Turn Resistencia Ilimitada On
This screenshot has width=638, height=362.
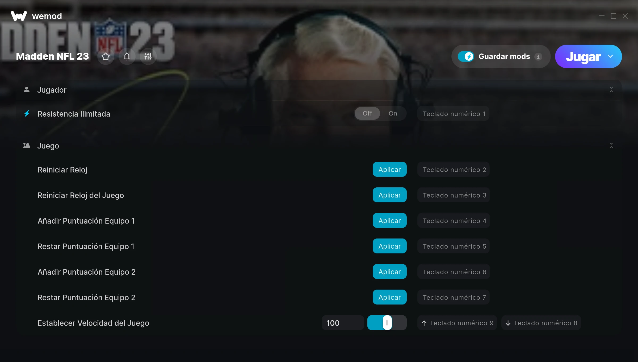coord(393,113)
